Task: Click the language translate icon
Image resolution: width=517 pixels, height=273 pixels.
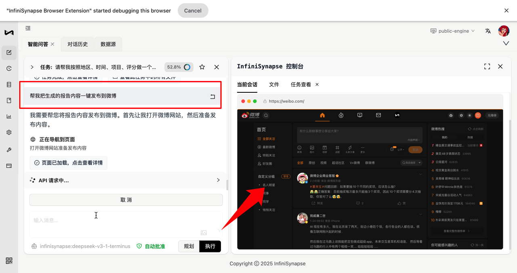Action: [488, 31]
